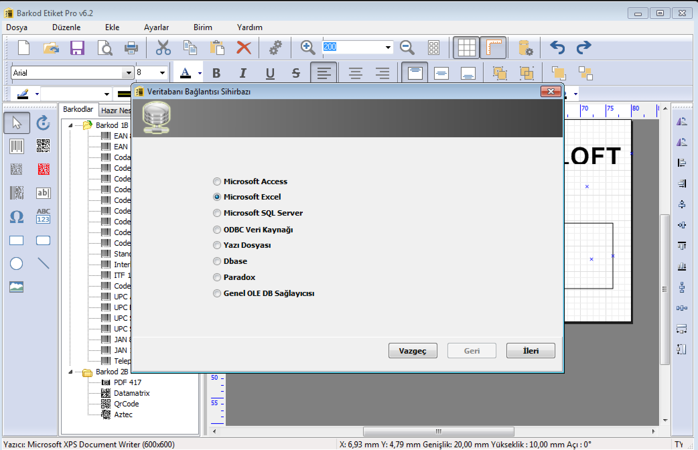Draw a line shape
The image size is (698, 450).
pos(44,264)
